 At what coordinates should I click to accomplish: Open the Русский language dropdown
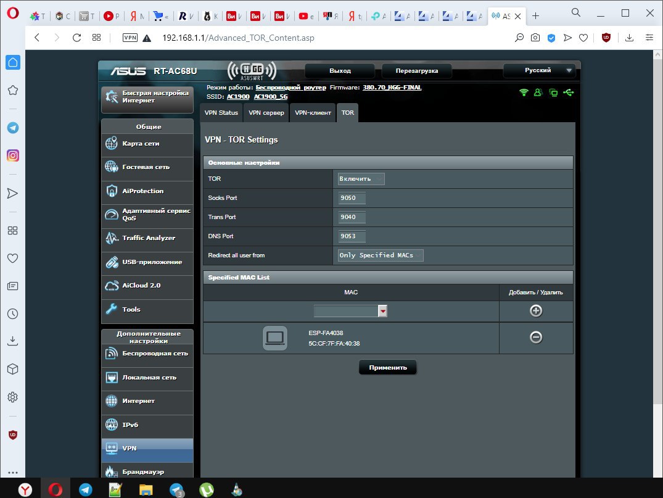point(539,70)
